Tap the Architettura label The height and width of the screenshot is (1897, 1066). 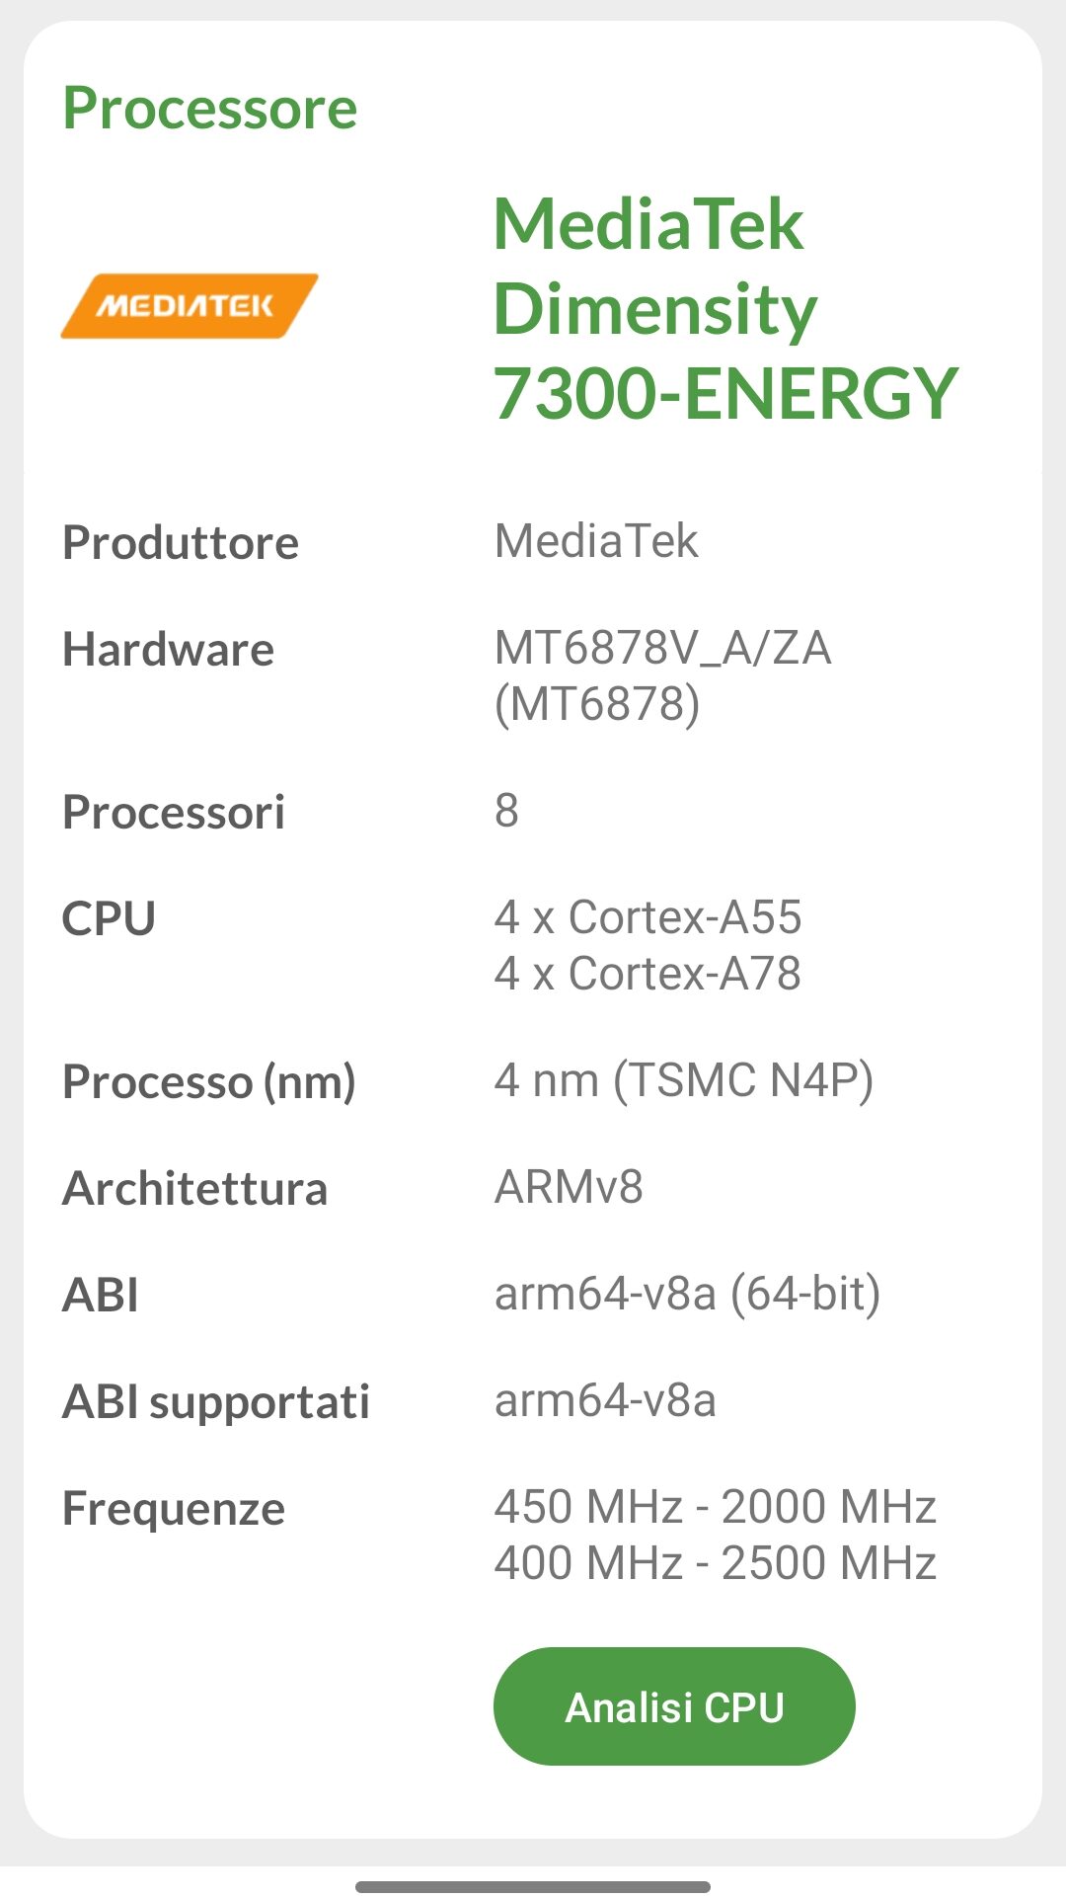click(194, 1188)
